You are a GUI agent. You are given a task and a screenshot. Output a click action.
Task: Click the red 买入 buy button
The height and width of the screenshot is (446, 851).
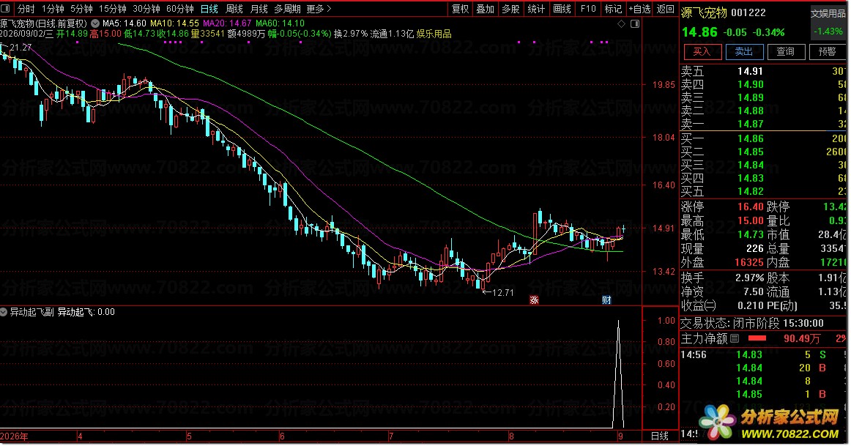click(702, 51)
